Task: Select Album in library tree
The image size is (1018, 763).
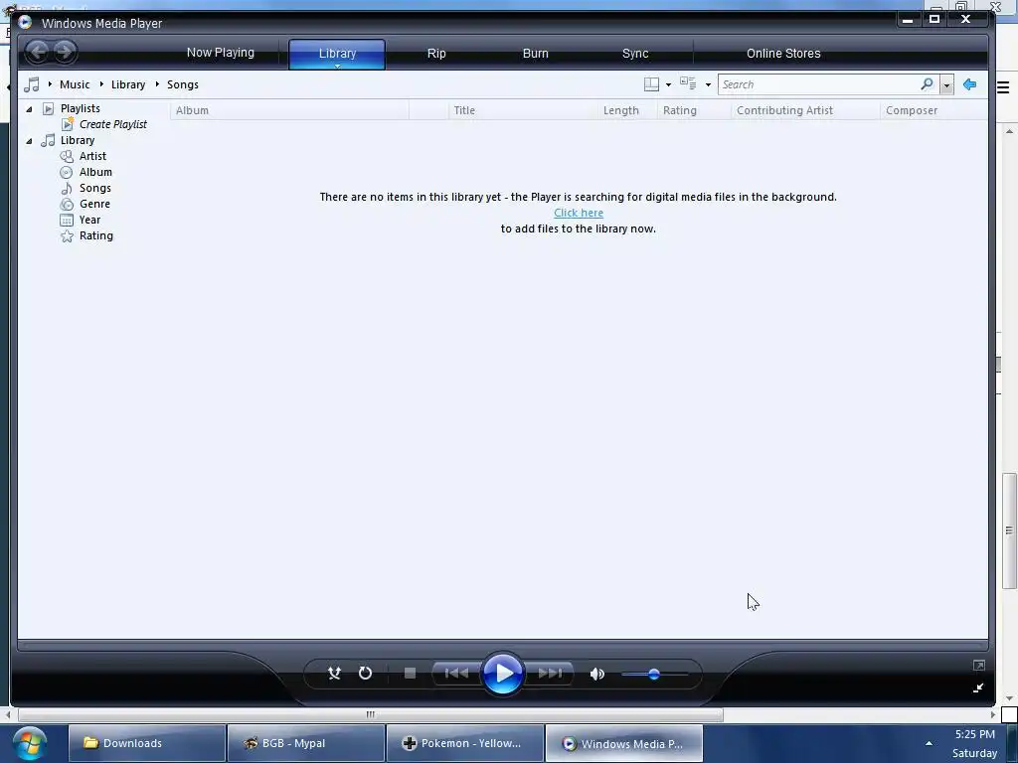Action: 95,172
